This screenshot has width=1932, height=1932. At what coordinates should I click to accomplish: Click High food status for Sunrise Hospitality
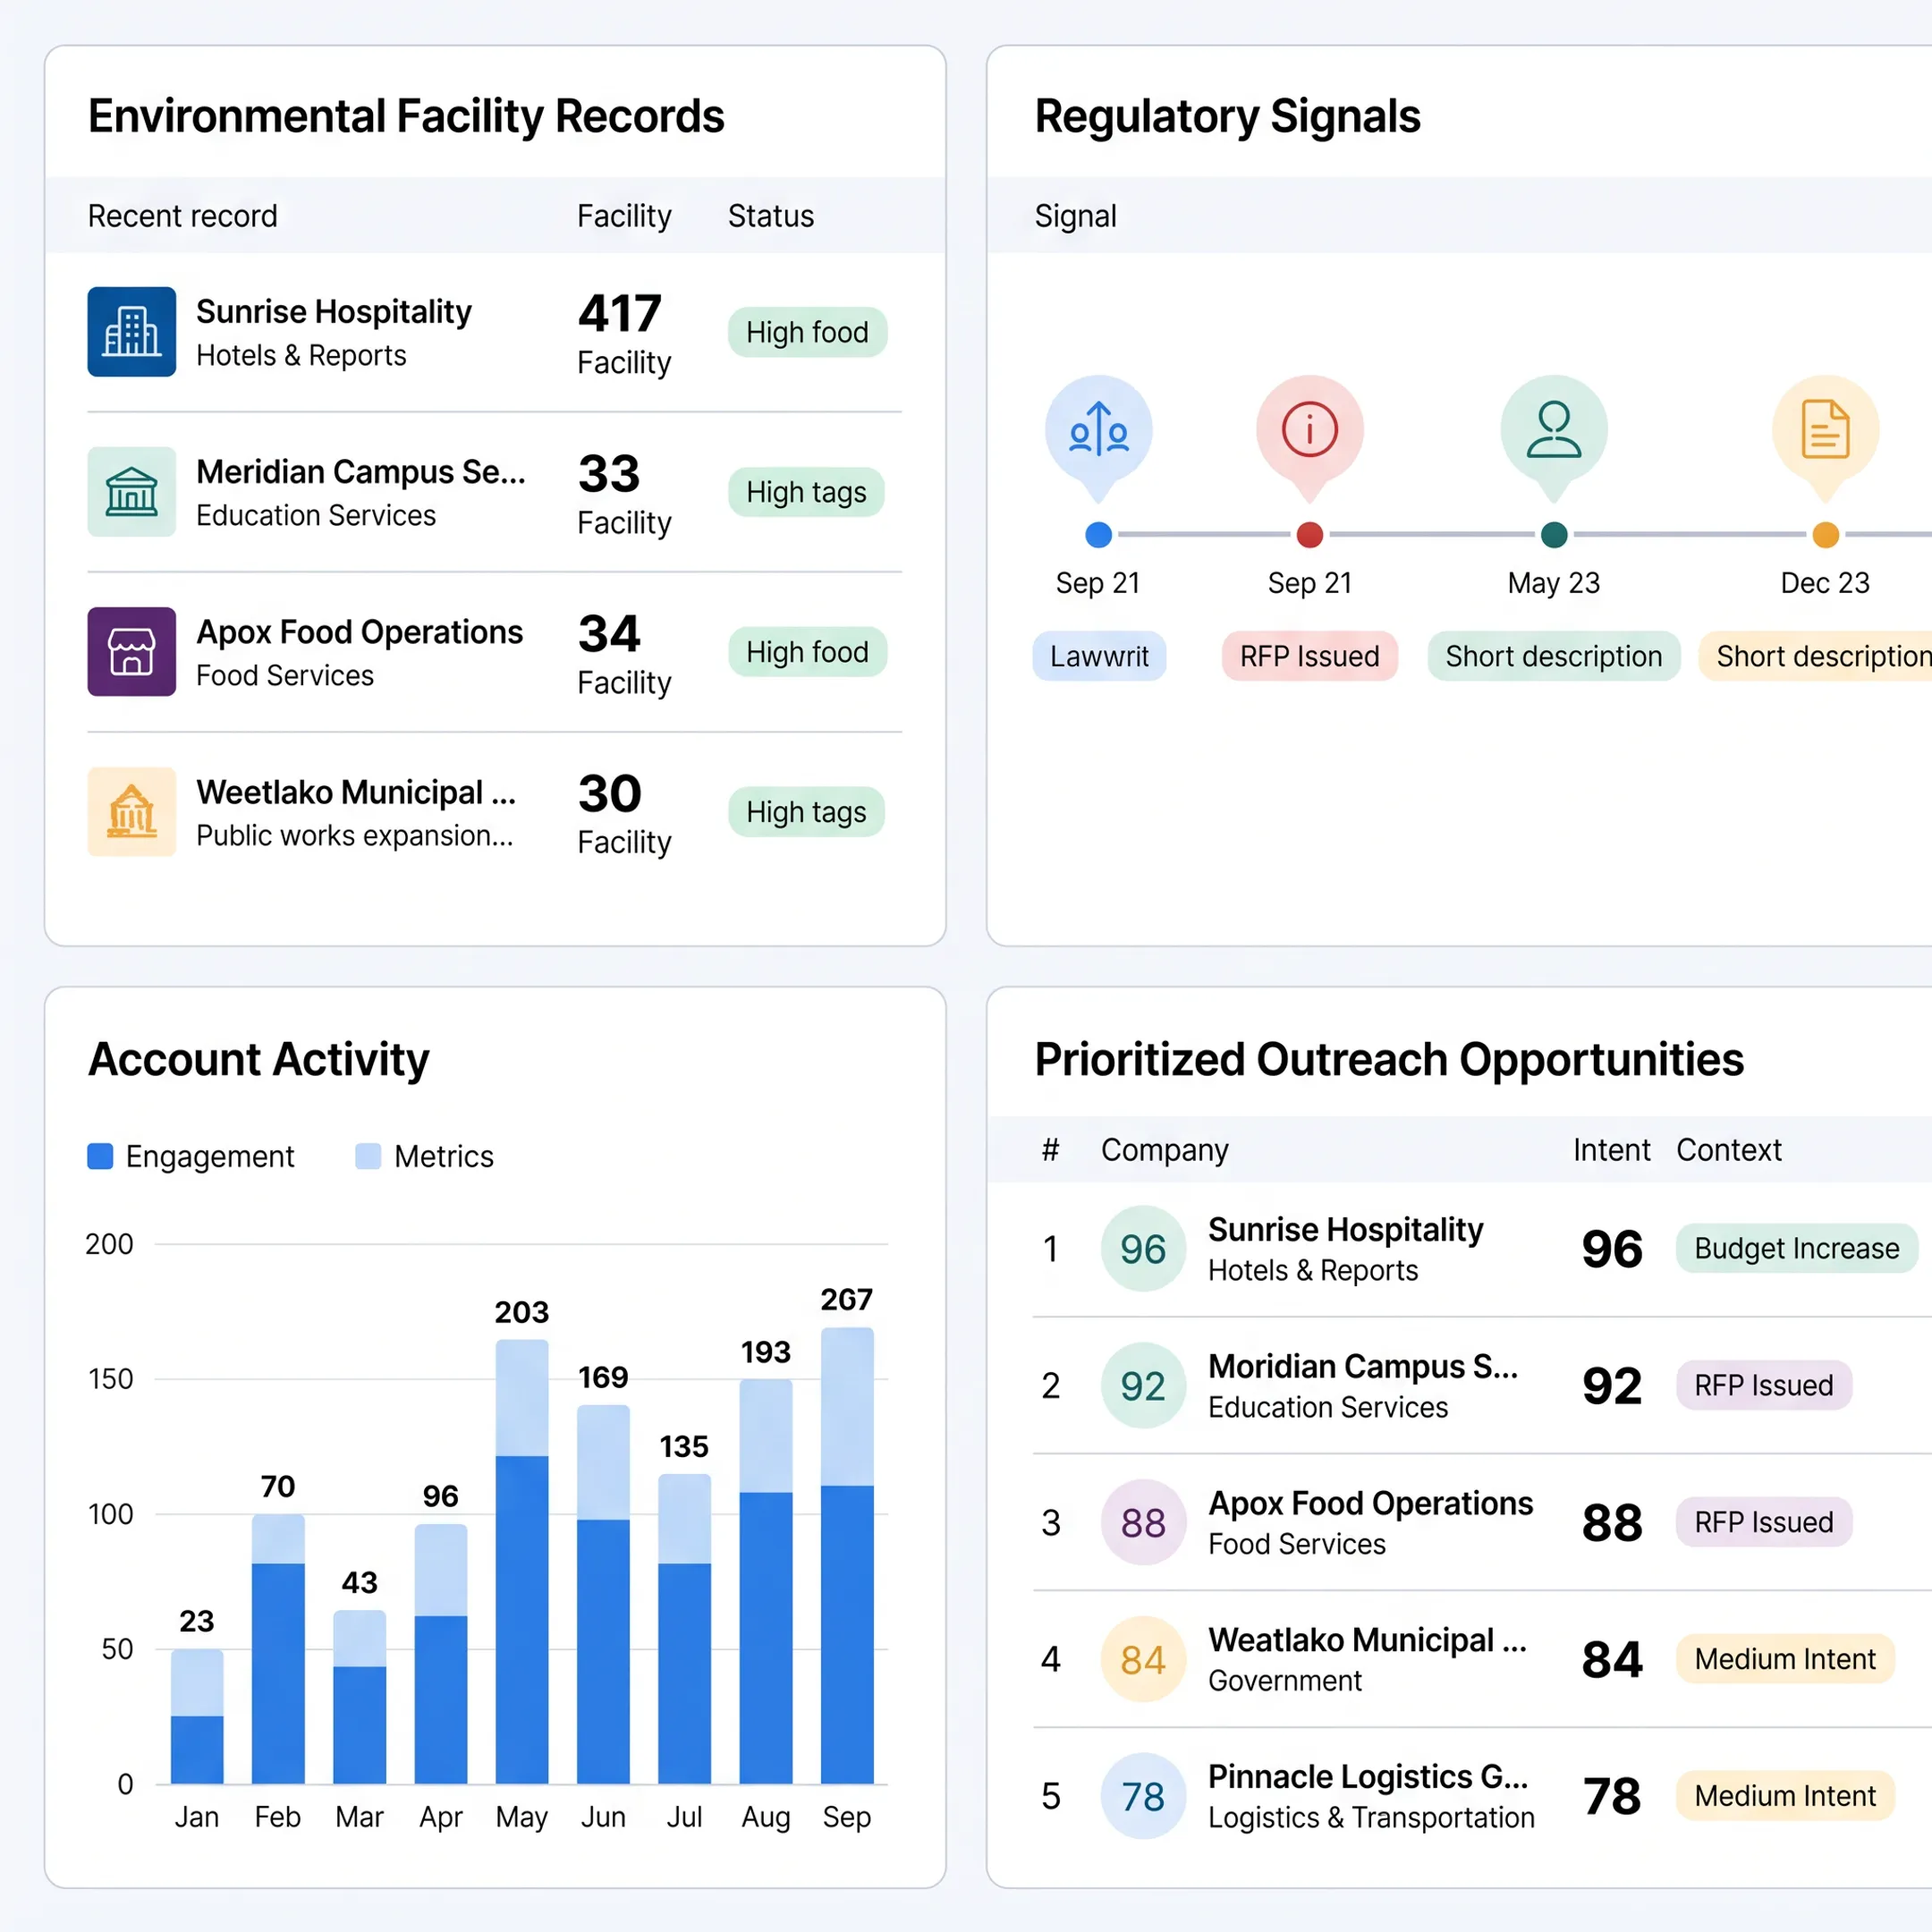click(807, 332)
